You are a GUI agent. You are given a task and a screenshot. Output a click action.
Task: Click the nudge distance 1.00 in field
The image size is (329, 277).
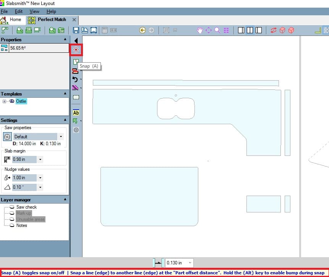(x=24, y=178)
